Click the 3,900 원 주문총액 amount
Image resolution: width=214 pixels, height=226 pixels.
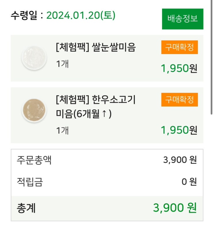[x=180, y=160]
